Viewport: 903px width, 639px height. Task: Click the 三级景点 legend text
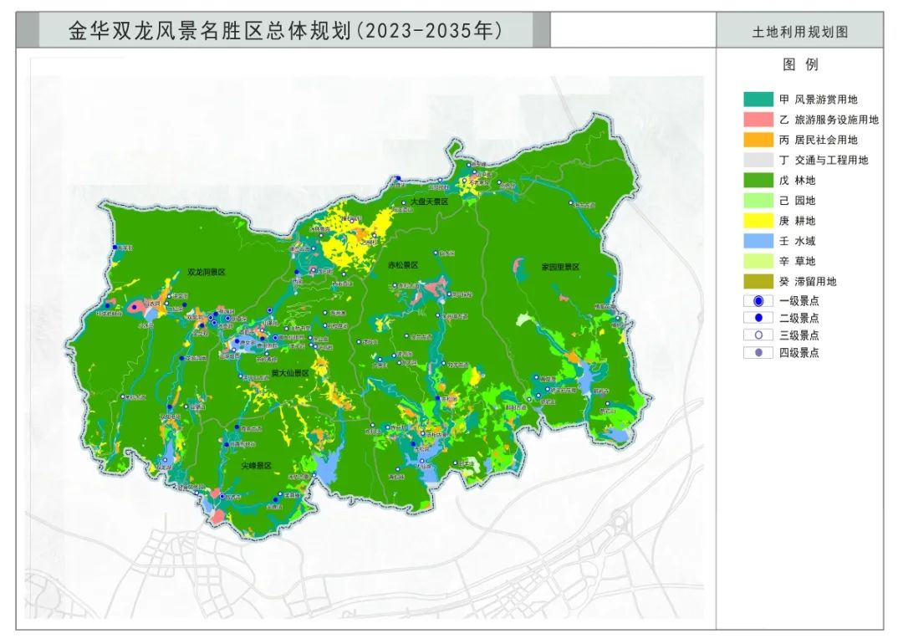[x=799, y=335]
